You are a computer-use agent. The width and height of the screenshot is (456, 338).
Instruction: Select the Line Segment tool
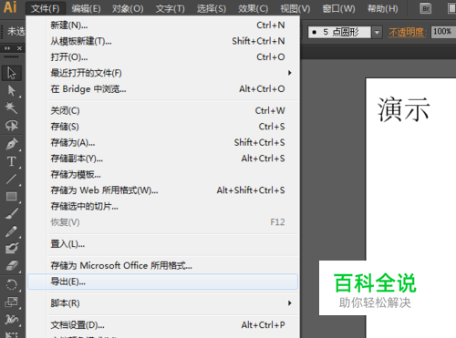pyautogui.click(x=12, y=179)
